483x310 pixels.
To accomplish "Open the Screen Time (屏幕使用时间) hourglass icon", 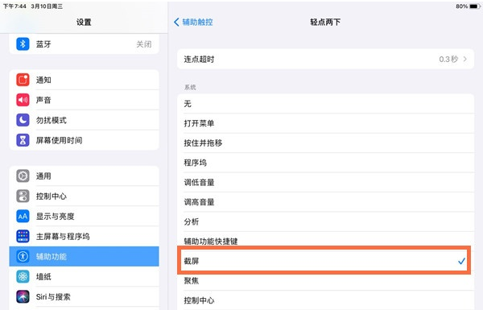I will pyautogui.click(x=23, y=140).
